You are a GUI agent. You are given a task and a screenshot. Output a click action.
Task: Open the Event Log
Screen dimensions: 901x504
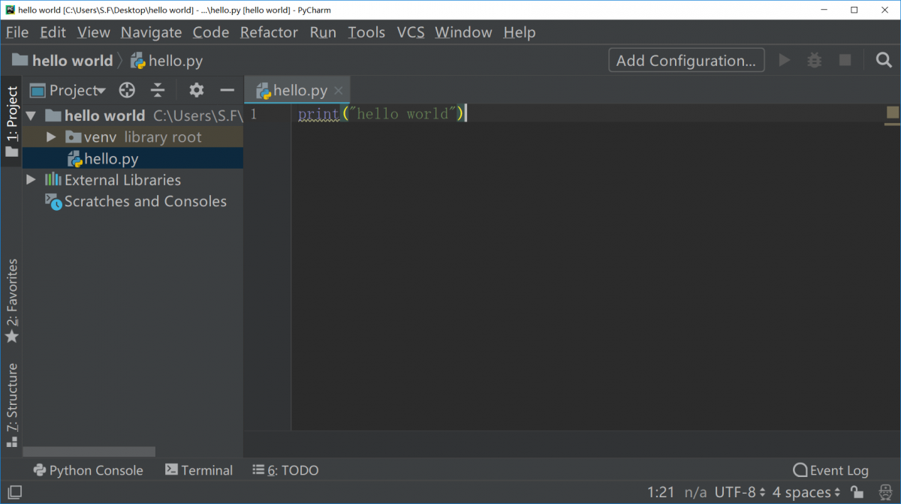(x=831, y=470)
